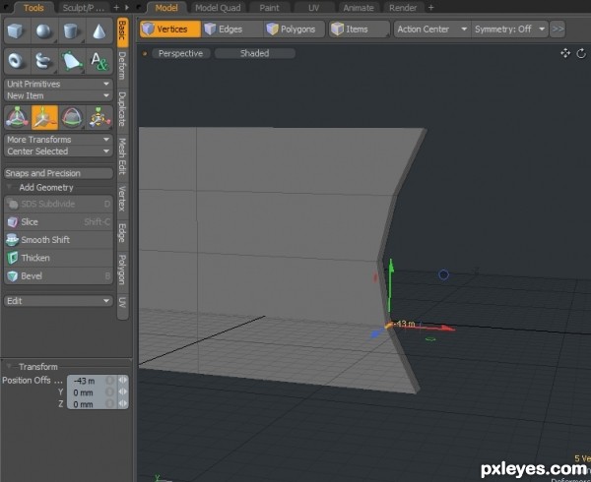Image resolution: width=591 pixels, height=482 pixels.
Task: Adjust X offset slider arrows
Action: [x=123, y=381]
